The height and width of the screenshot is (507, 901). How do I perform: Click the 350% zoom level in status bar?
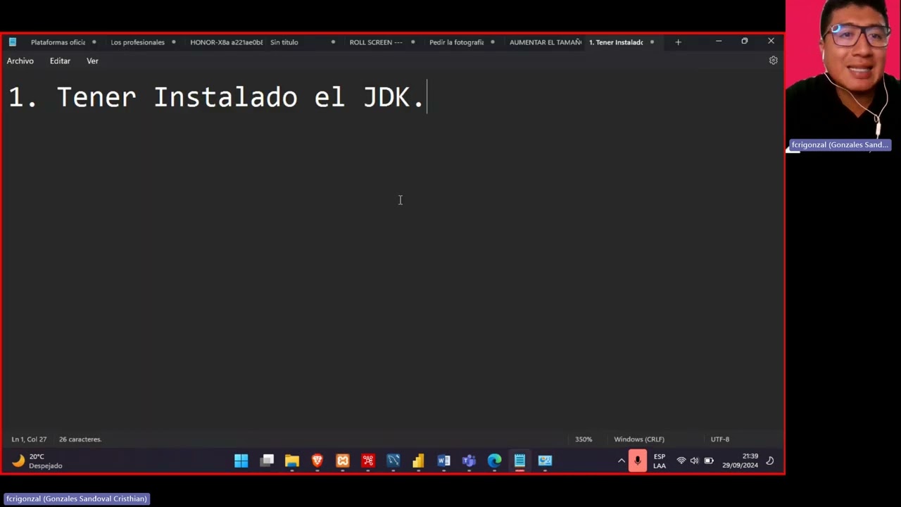click(584, 439)
